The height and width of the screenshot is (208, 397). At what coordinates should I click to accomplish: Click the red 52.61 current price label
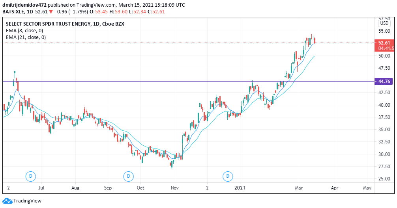(384, 43)
